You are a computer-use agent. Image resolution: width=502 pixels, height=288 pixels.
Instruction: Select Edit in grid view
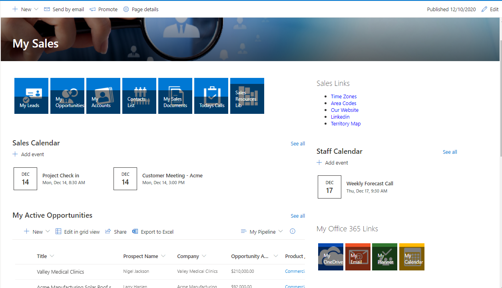point(78,231)
